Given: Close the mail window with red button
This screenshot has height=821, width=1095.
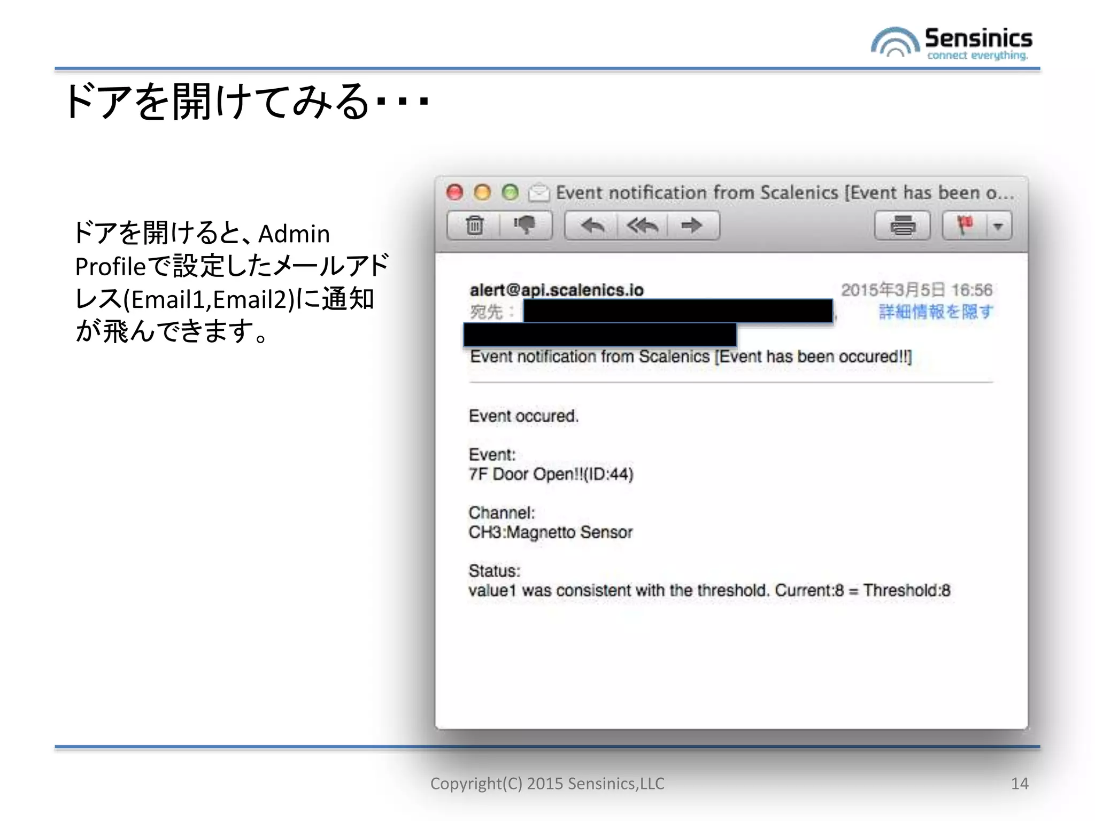Looking at the screenshot, I should (x=454, y=192).
